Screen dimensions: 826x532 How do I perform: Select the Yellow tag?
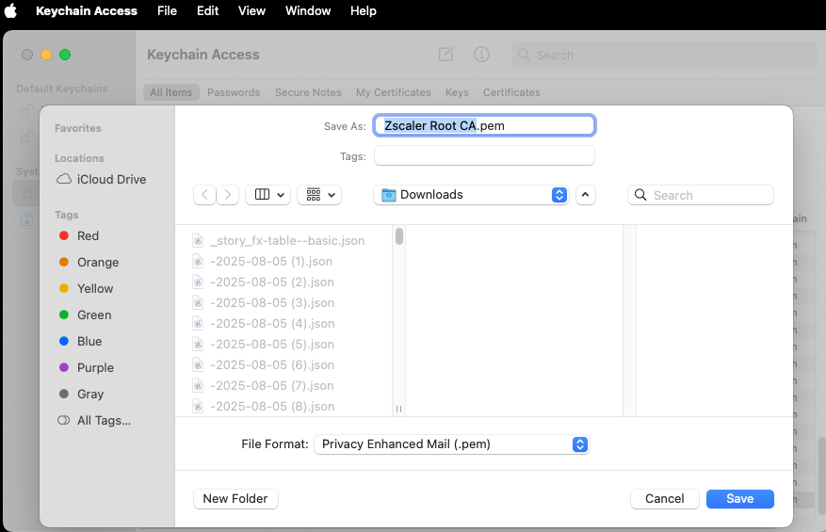(x=87, y=289)
